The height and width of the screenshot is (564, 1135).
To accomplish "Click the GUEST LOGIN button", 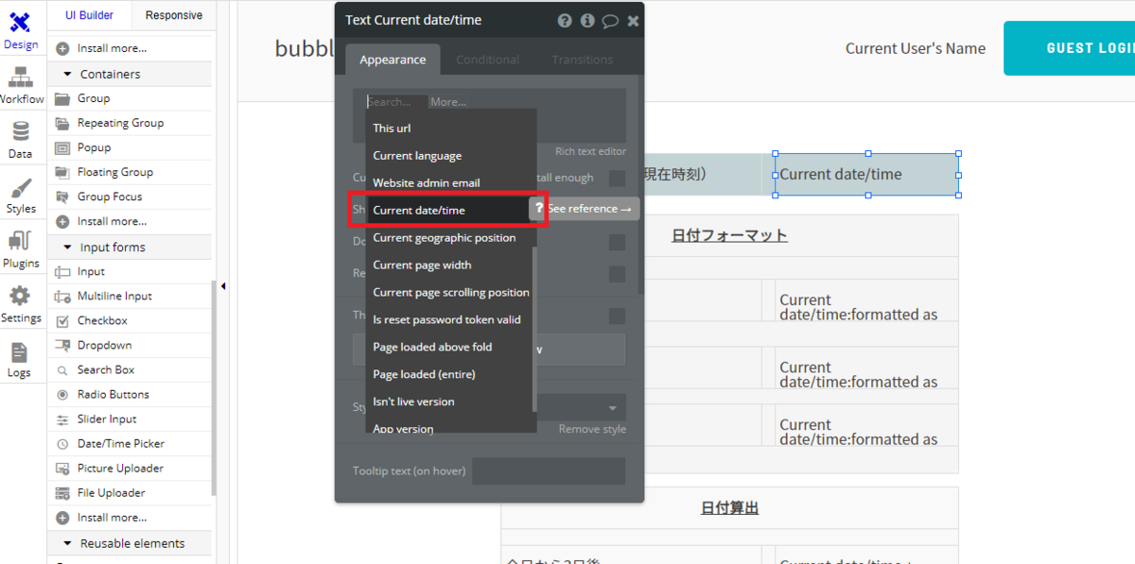I will coord(1070,48).
